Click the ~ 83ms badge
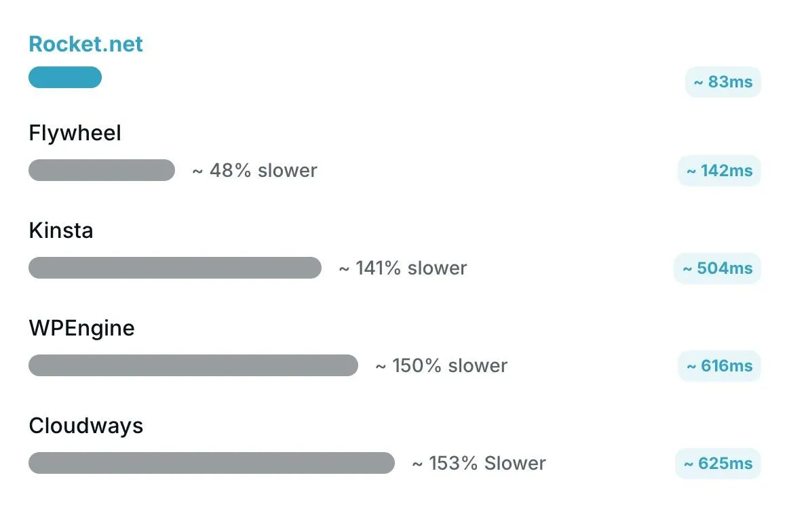Viewport: 787px width, 507px height. (x=723, y=82)
